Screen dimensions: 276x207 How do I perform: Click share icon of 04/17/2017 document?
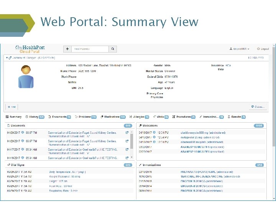127,149
